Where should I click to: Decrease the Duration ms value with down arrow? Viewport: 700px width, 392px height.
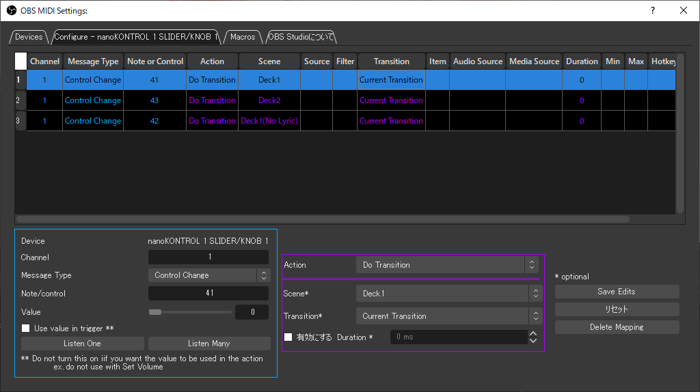[533, 341]
